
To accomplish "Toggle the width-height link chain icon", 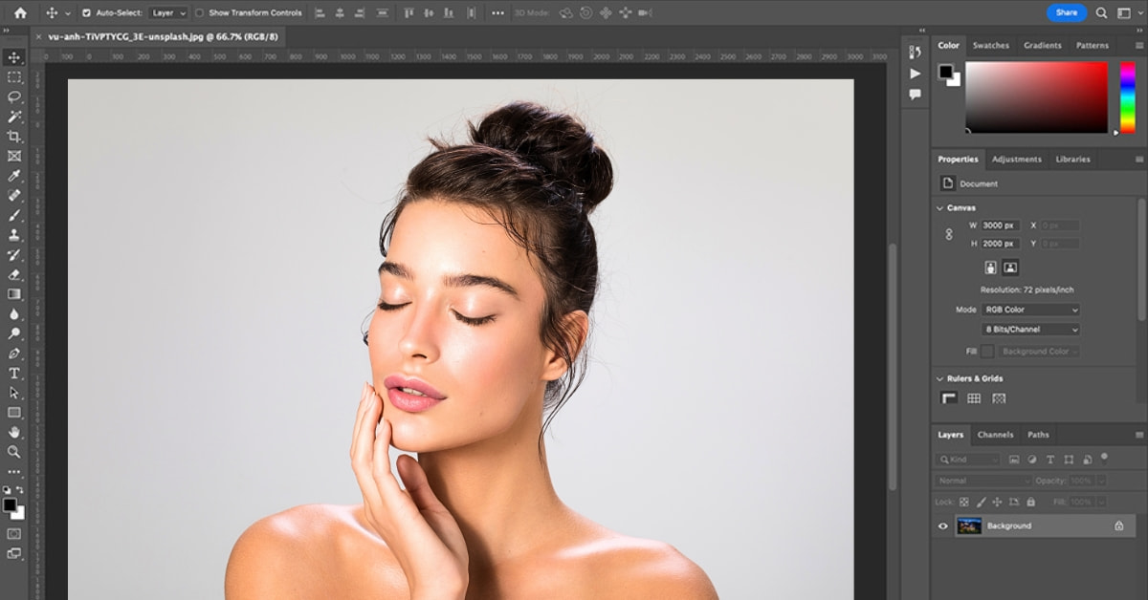I will click(x=949, y=234).
